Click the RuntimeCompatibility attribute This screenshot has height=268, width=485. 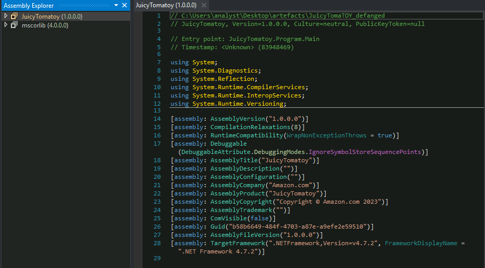246,136
